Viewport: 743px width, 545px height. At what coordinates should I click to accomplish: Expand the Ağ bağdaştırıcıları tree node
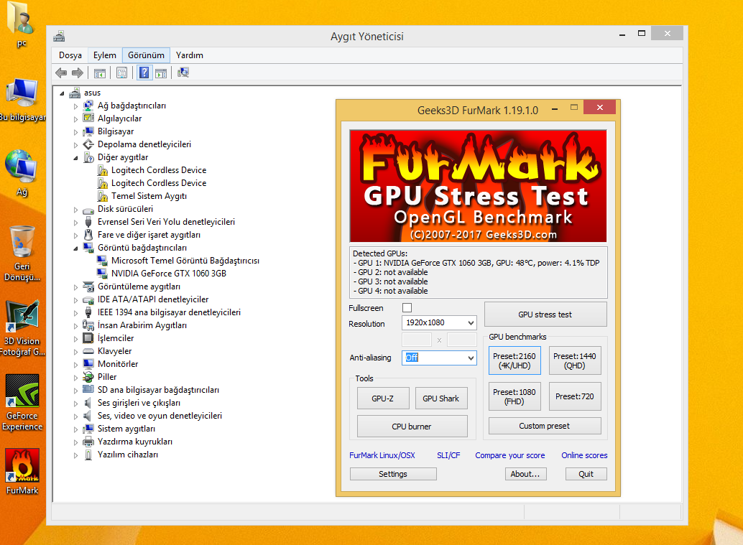click(76, 106)
